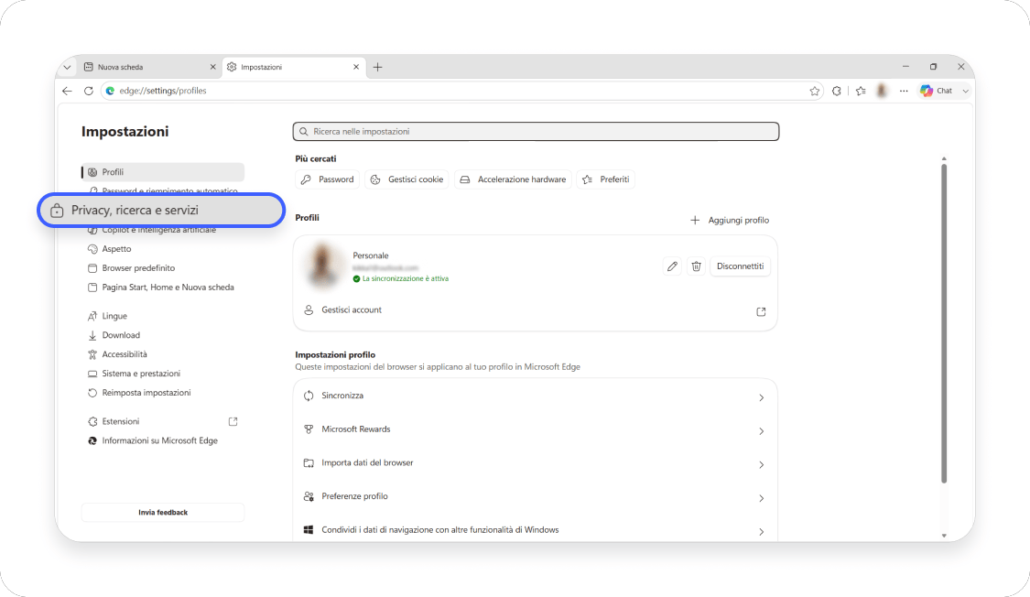Viewport: 1030px width, 597px height.
Task: Click the Password quick search chip
Action: click(327, 179)
